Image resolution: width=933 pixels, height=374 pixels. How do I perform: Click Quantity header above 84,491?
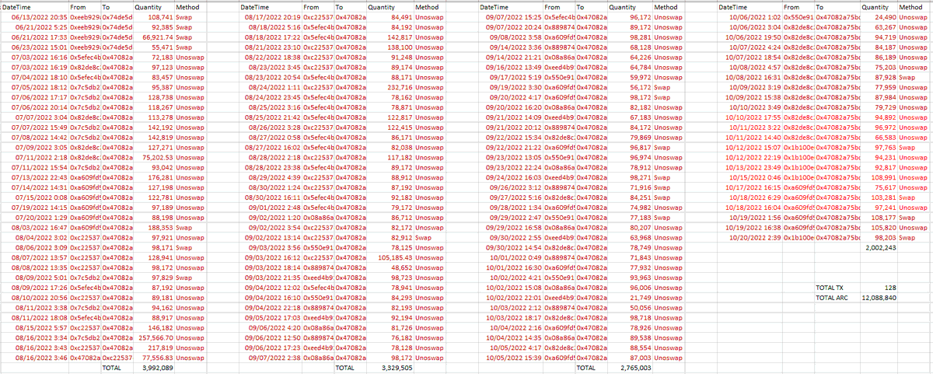click(382, 6)
